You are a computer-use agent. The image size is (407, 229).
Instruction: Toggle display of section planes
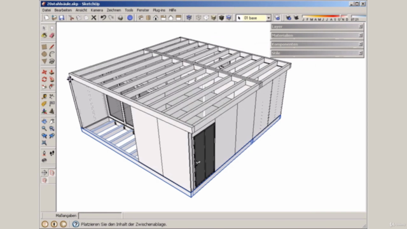[52, 172]
